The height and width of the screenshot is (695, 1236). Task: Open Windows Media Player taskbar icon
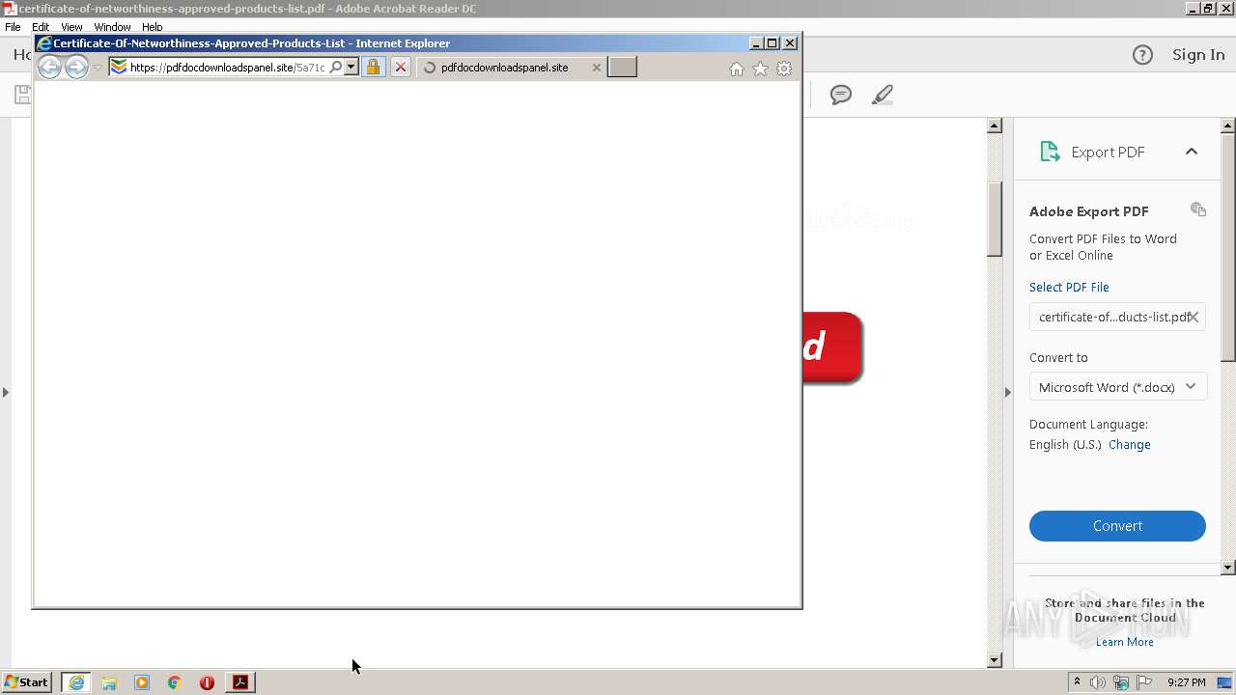pyautogui.click(x=142, y=682)
